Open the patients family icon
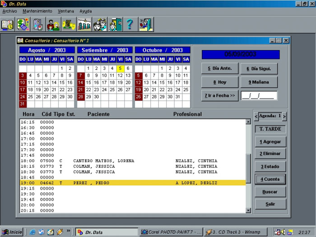The width and height of the screenshot is (316, 237). pyautogui.click(x=53, y=24)
